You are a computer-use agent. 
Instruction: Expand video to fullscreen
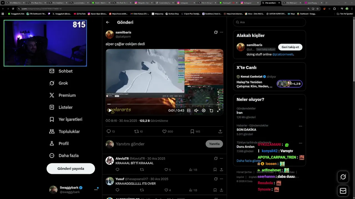click(x=219, y=110)
